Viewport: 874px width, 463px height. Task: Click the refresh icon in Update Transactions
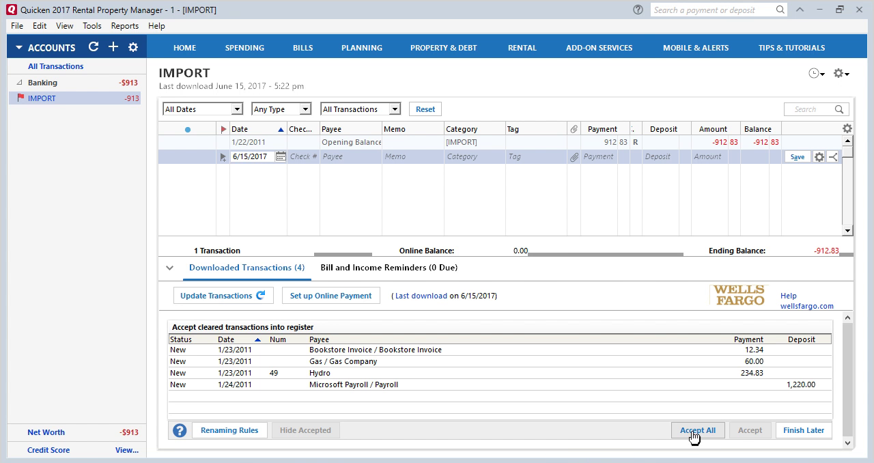pyautogui.click(x=261, y=296)
